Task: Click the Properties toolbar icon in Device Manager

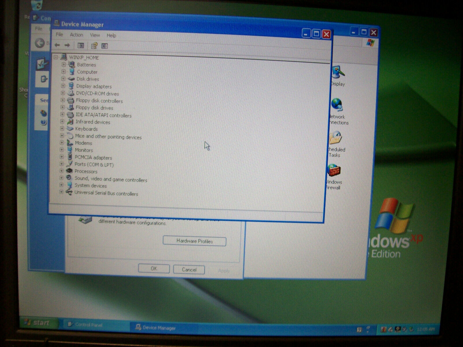Action: coord(94,46)
